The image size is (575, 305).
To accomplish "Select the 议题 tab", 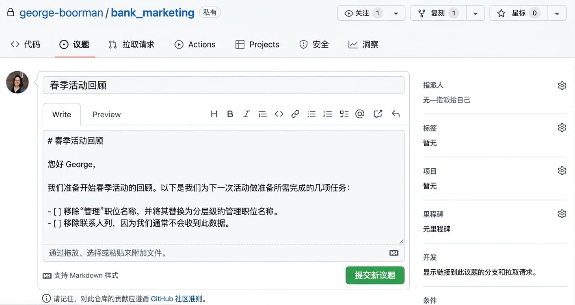I will pos(74,45).
